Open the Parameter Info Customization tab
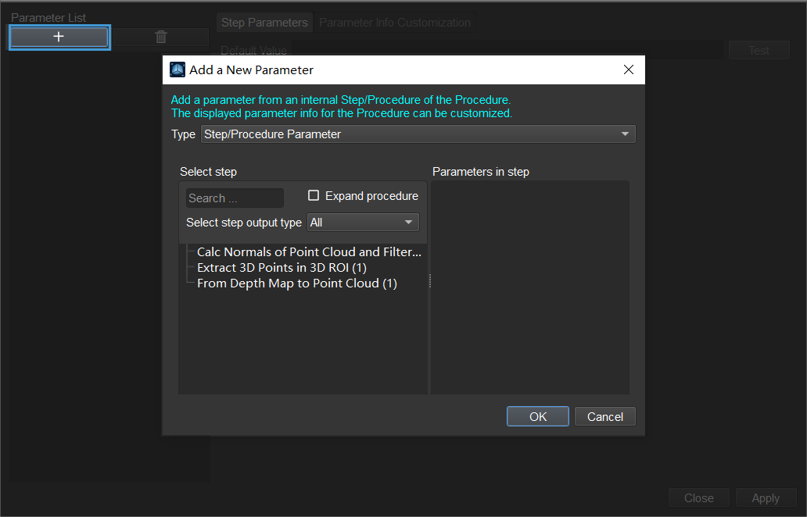Screen dimensions: 807x517 pyautogui.click(x=395, y=23)
